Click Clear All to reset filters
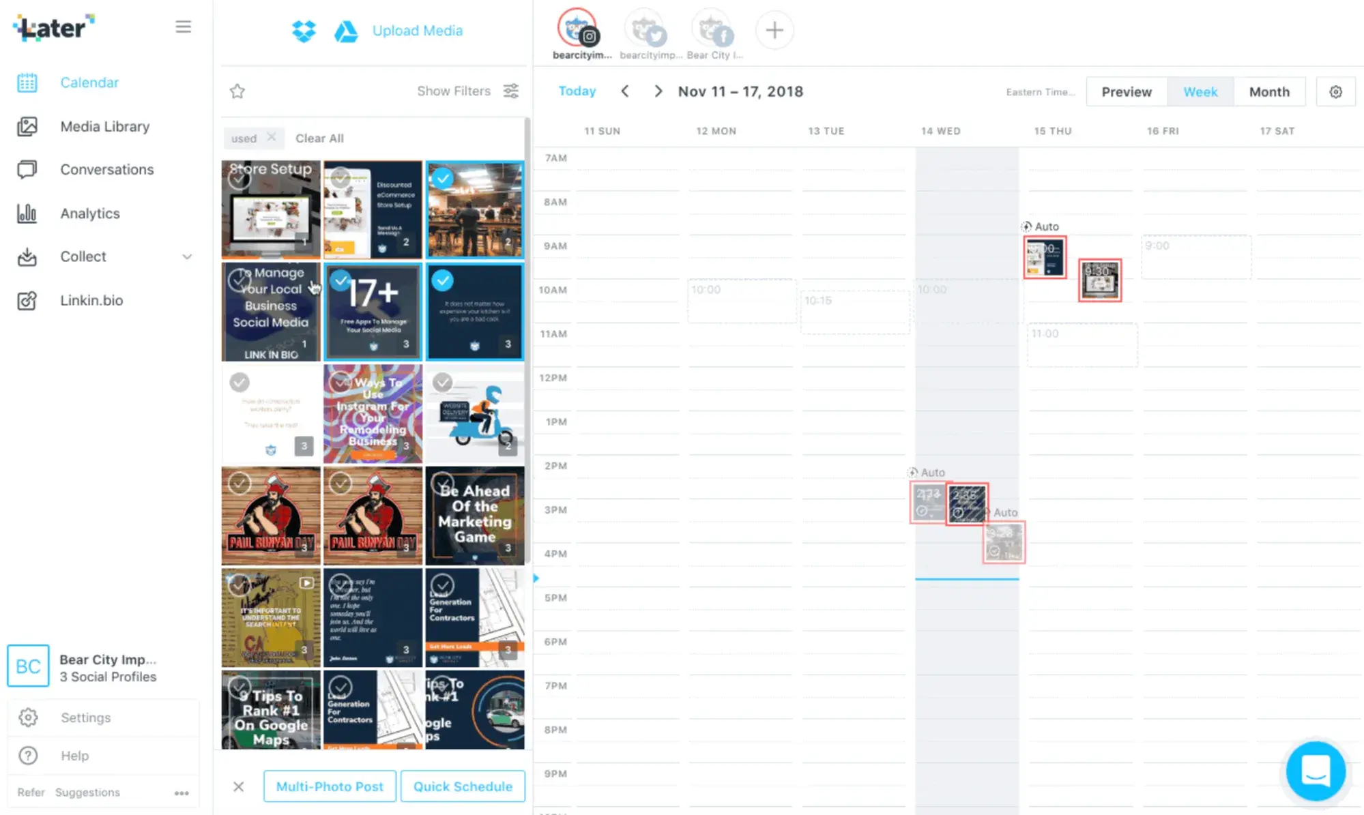Screen dimensions: 1364x815 [x=319, y=138]
